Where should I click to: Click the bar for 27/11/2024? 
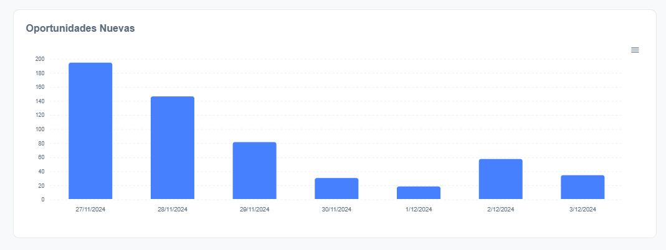[x=90, y=131]
